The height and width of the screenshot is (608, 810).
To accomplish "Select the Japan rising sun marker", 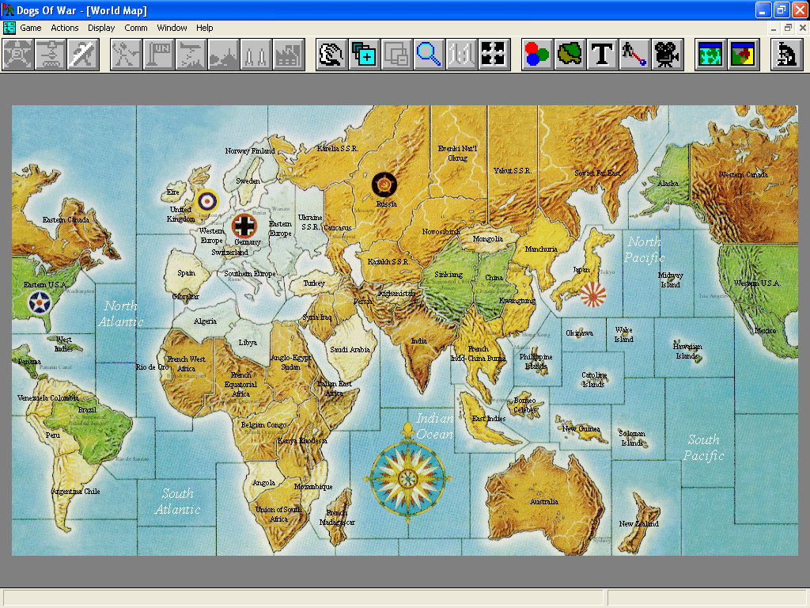I will click(592, 294).
